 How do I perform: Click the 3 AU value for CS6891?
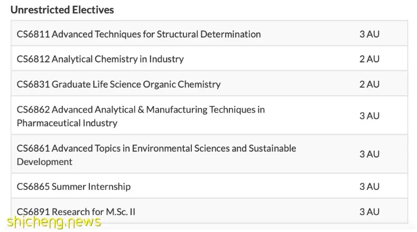click(369, 211)
